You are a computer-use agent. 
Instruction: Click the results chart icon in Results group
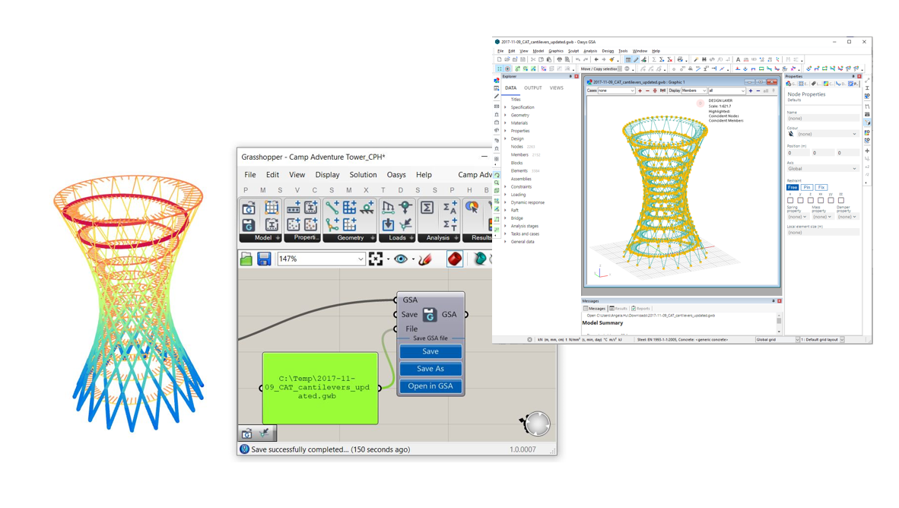tap(472, 207)
